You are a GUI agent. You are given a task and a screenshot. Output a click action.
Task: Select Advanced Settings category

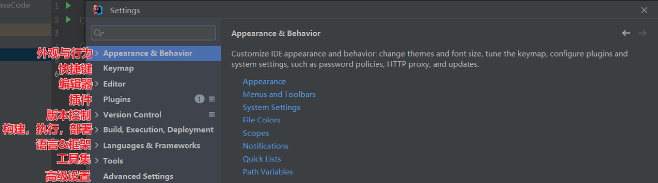click(x=138, y=176)
